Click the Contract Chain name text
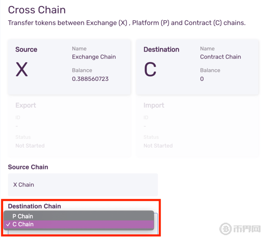Image resolution: width=265 pixels, height=240 pixels. (x=220, y=57)
